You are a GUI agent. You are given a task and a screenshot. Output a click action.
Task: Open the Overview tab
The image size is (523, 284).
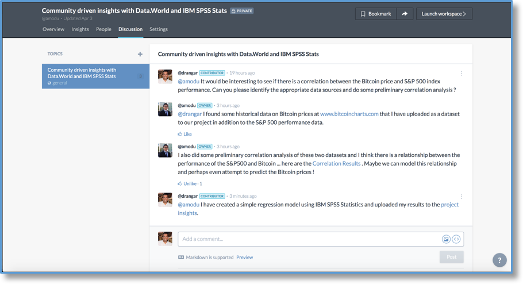(53, 29)
